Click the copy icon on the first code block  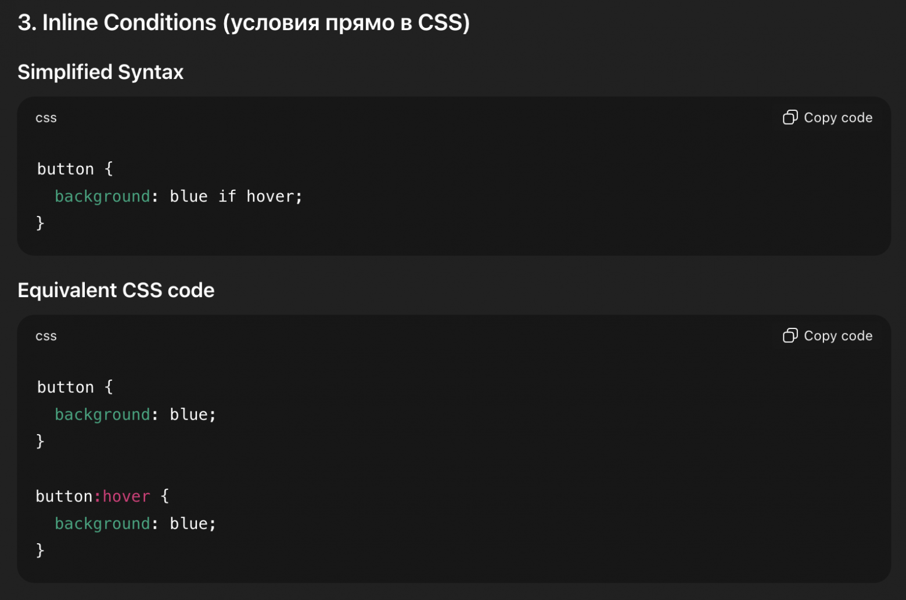(x=790, y=117)
